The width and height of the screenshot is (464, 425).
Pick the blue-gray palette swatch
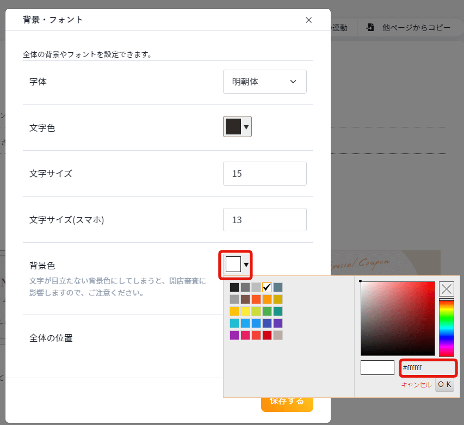point(278,287)
